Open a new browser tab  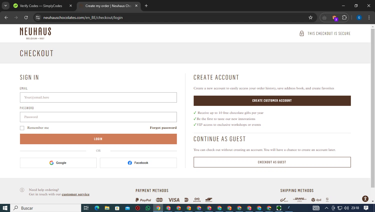146,6
